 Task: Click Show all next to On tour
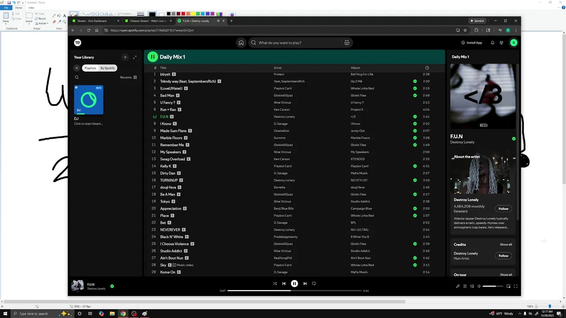(x=506, y=275)
